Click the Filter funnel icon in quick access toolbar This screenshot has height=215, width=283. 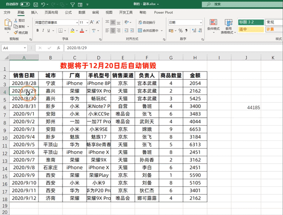(73, 5)
